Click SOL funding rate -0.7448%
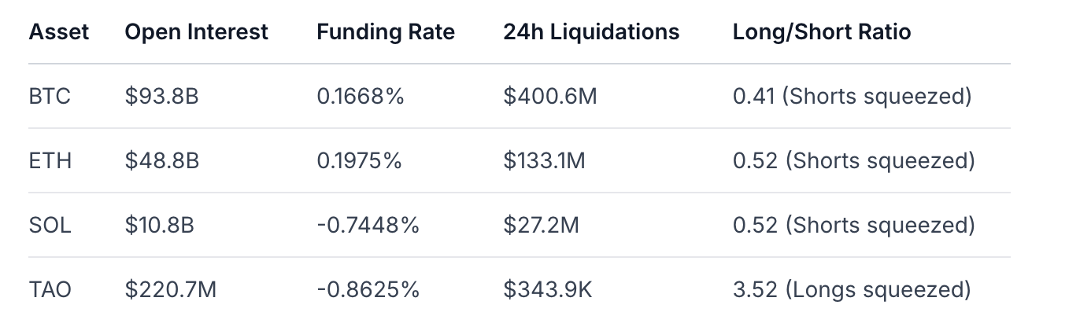The height and width of the screenshot is (327, 1080). click(368, 226)
